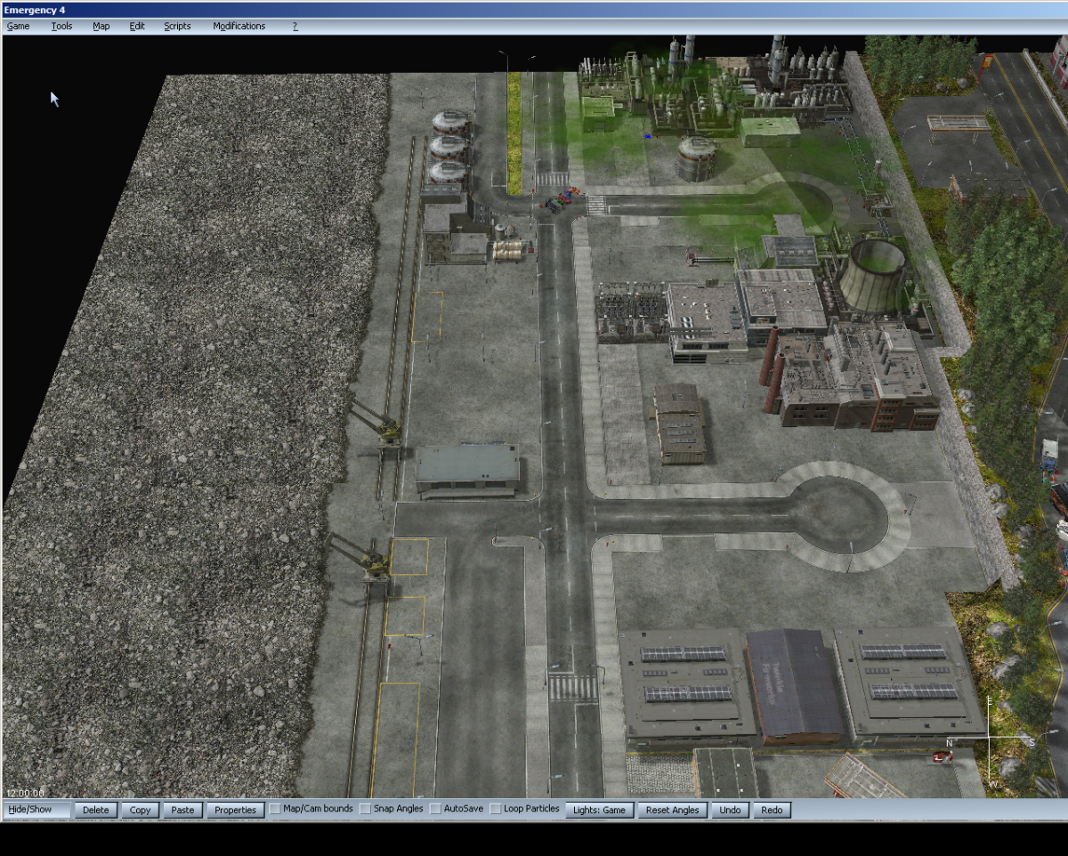The height and width of the screenshot is (856, 1068).
Task: Toggle the Snap Angles checkbox
Action: click(366, 809)
